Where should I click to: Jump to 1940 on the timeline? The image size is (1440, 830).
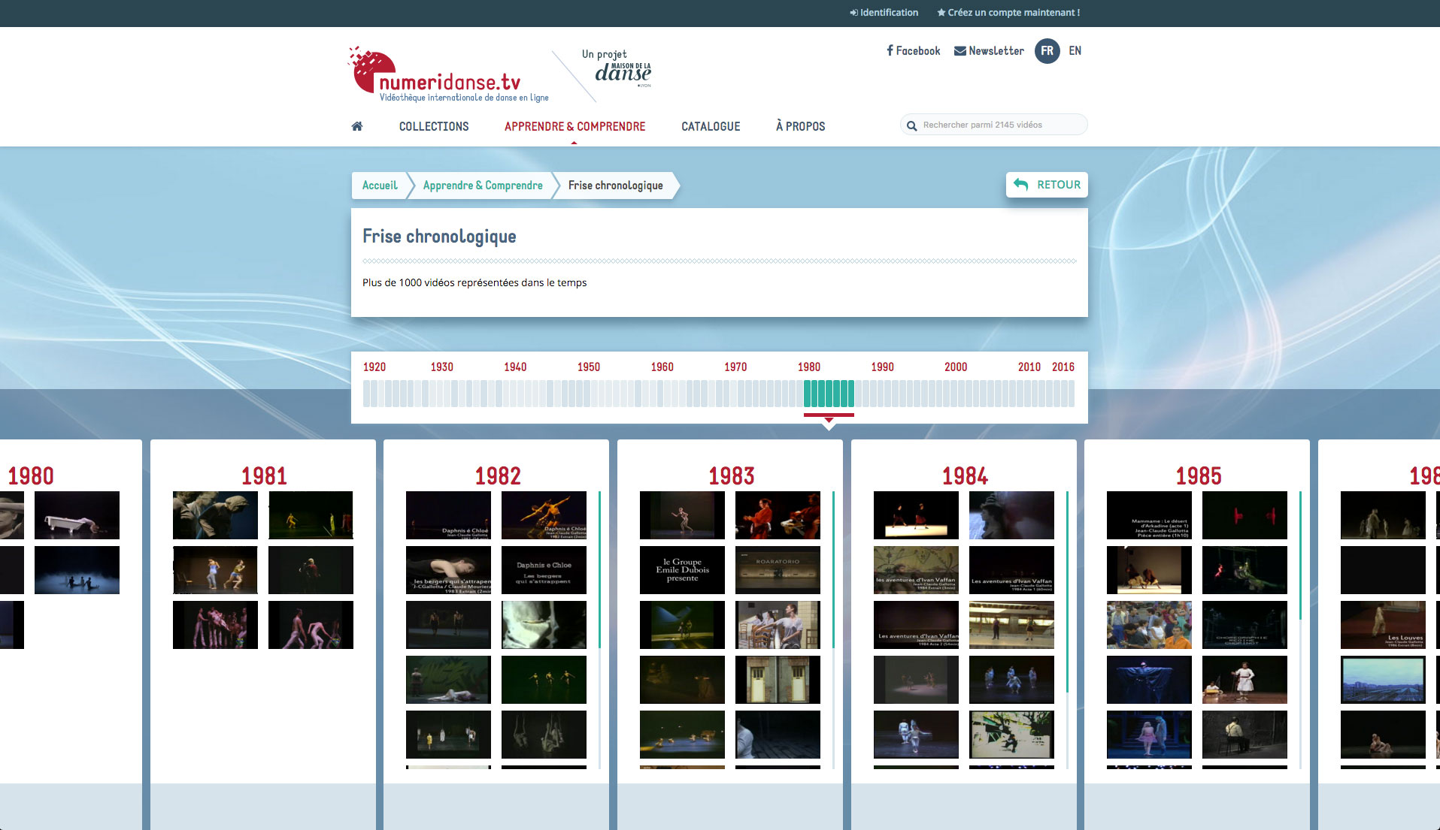coord(515,367)
